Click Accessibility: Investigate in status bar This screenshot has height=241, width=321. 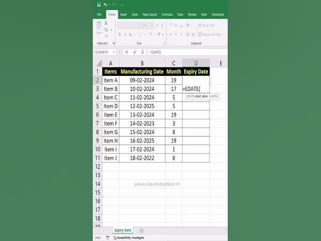128,237
